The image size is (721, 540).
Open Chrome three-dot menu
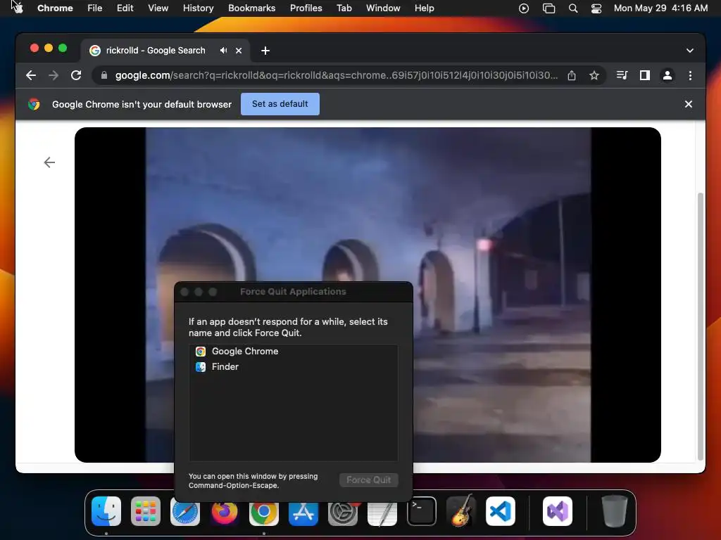pyautogui.click(x=690, y=75)
